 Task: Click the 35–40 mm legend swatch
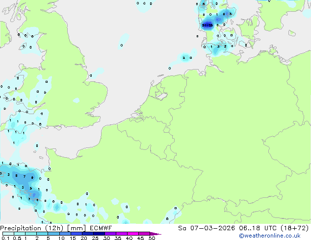point(122,234)
